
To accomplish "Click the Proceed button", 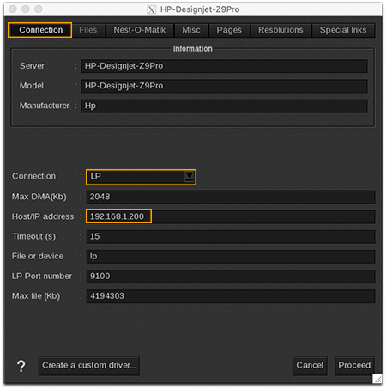I will click(x=354, y=366).
